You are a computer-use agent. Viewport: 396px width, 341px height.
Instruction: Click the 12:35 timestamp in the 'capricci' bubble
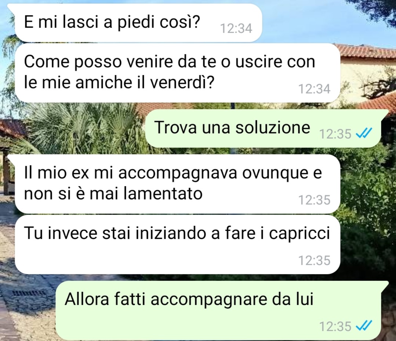tap(315, 260)
